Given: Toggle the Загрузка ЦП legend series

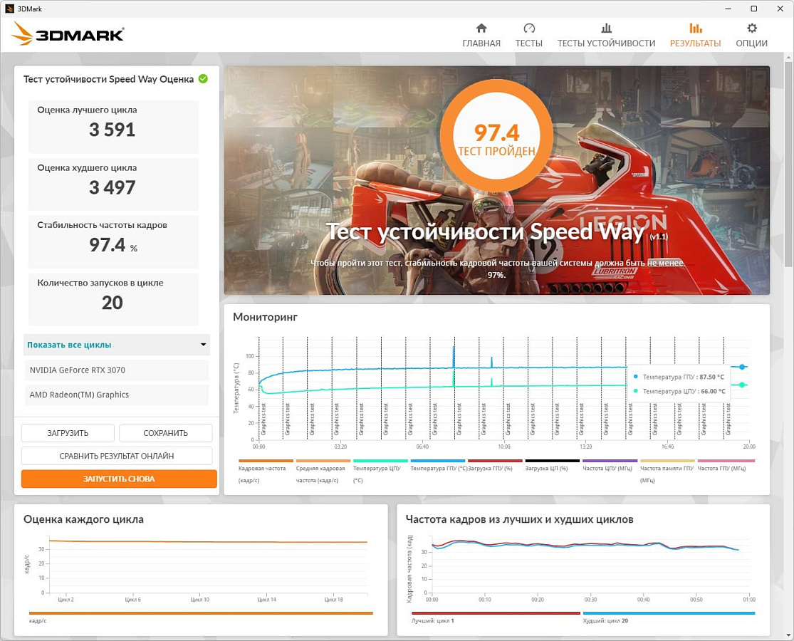Looking at the screenshot, I should pos(552,466).
